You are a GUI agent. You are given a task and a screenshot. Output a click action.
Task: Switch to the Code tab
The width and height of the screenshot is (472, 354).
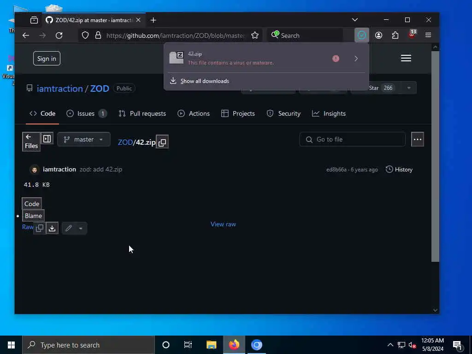42,113
